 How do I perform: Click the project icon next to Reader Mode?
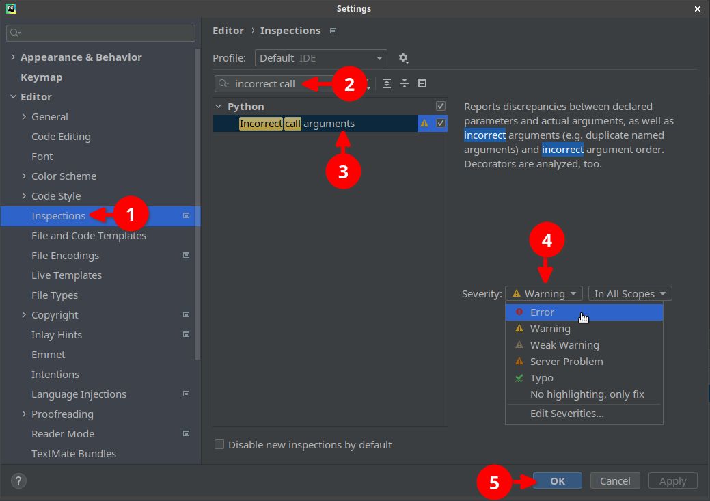pos(186,433)
